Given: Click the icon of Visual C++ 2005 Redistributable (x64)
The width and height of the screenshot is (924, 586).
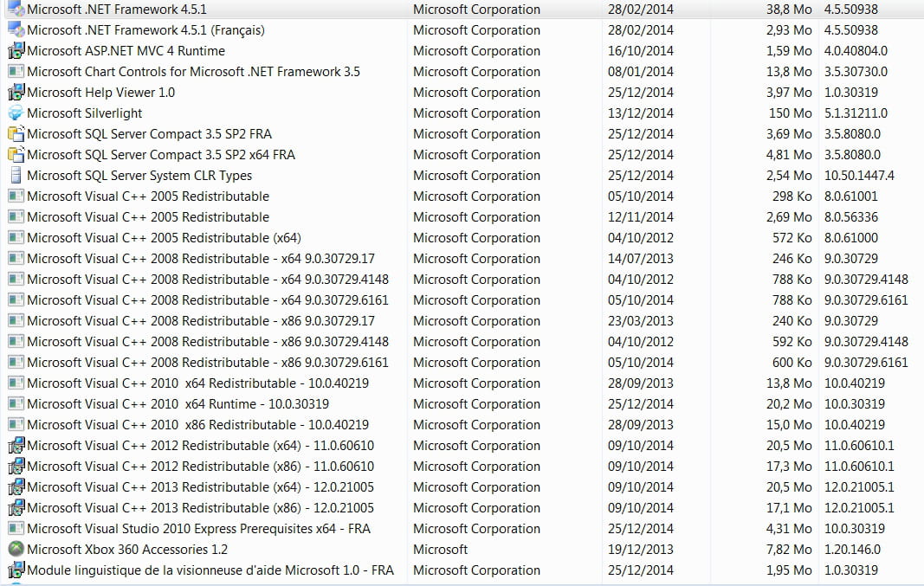Looking at the screenshot, I should (x=16, y=237).
